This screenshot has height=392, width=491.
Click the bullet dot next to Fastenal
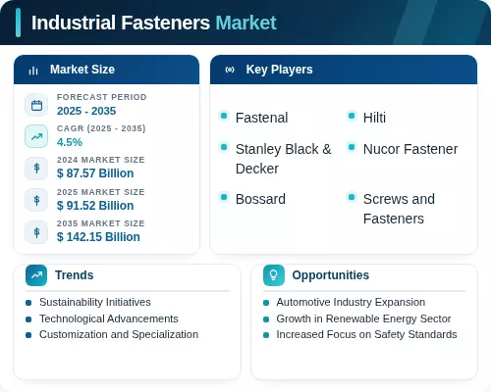click(x=224, y=116)
